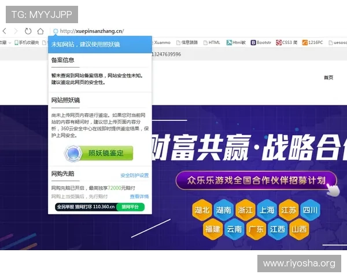Open the uesosc bookmark
Viewport: 347px width, 278px height.
(338, 42)
